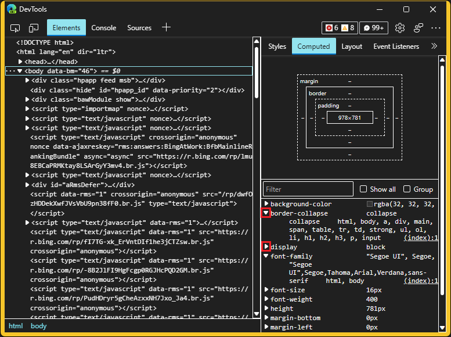The image size is (451, 337).
Task: Click the margin label in box model
Action: (309, 81)
